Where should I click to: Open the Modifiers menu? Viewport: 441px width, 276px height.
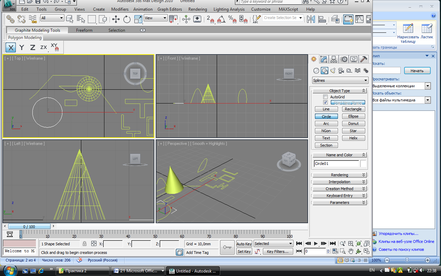[120, 9]
